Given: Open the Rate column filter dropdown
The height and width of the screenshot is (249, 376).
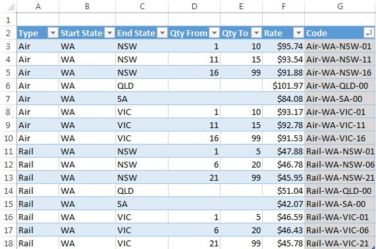Looking at the screenshot, I should click(299, 33).
